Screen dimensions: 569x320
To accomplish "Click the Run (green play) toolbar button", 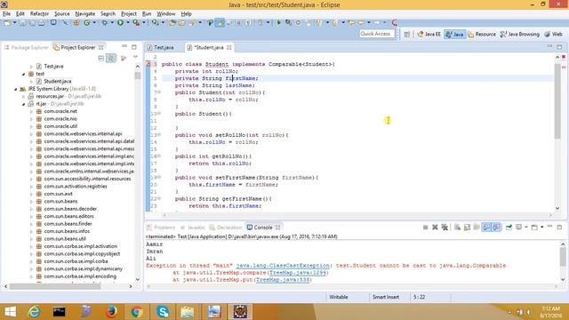I will [120, 22].
